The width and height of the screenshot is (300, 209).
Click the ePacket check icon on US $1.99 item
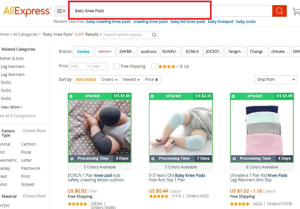point(233,96)
